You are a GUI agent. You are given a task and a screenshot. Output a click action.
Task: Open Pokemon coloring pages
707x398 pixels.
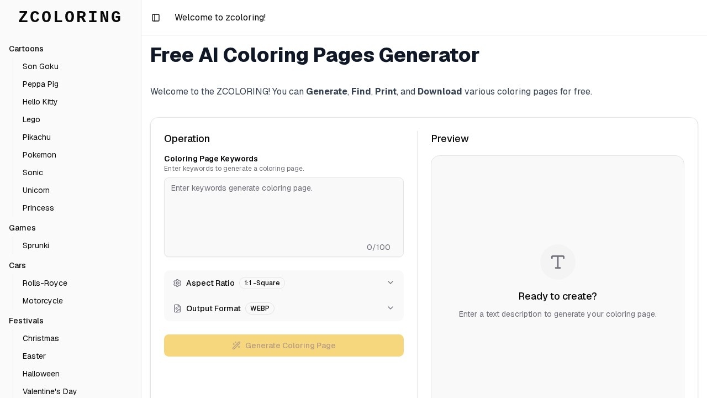[x=39, y=155]
